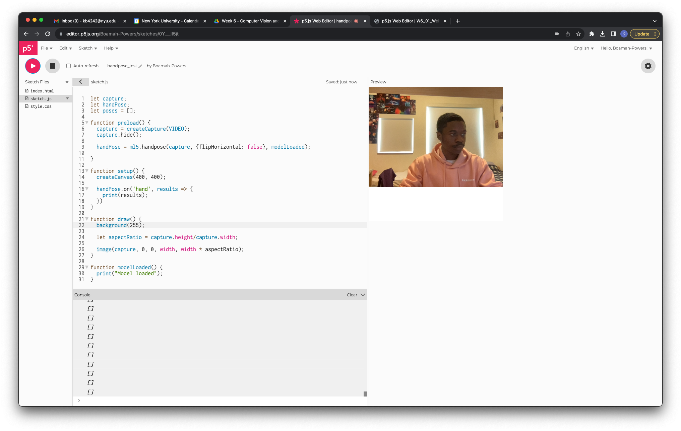The image size is (681, 431).
Task: Open the browser downloads icon
Action: (x=603, y=34)
